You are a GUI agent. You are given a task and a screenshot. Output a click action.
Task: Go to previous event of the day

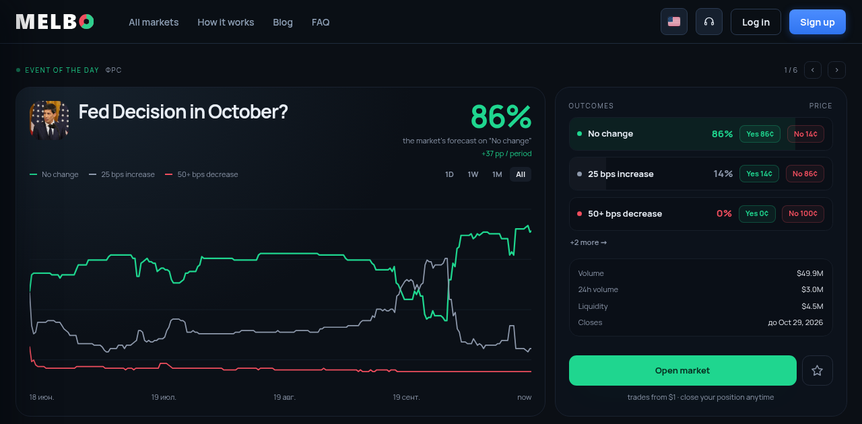pos(813,70)
